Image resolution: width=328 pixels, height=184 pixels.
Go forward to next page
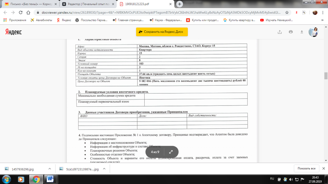coord(13,13)
